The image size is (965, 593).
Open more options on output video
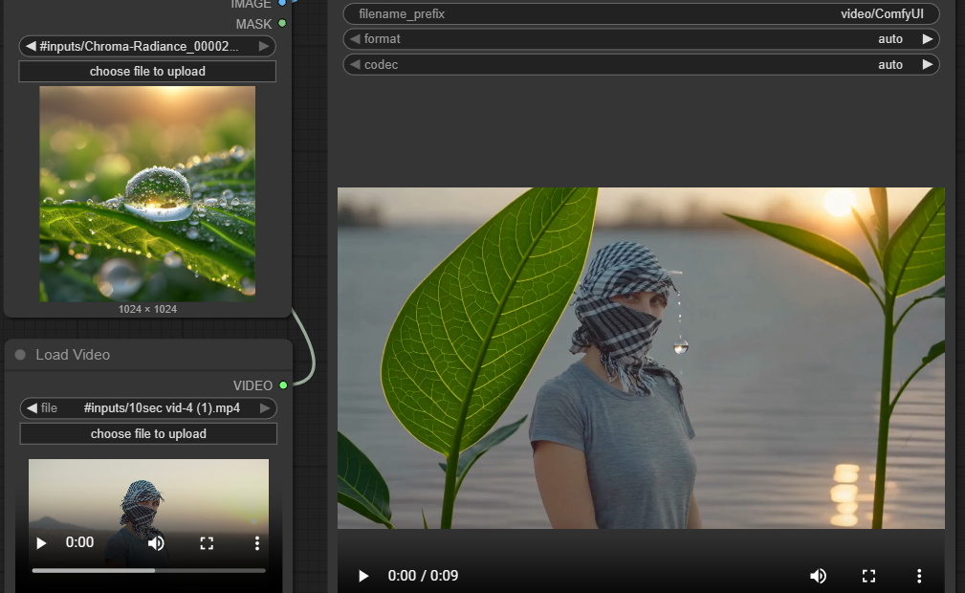(x=919, y=576)
